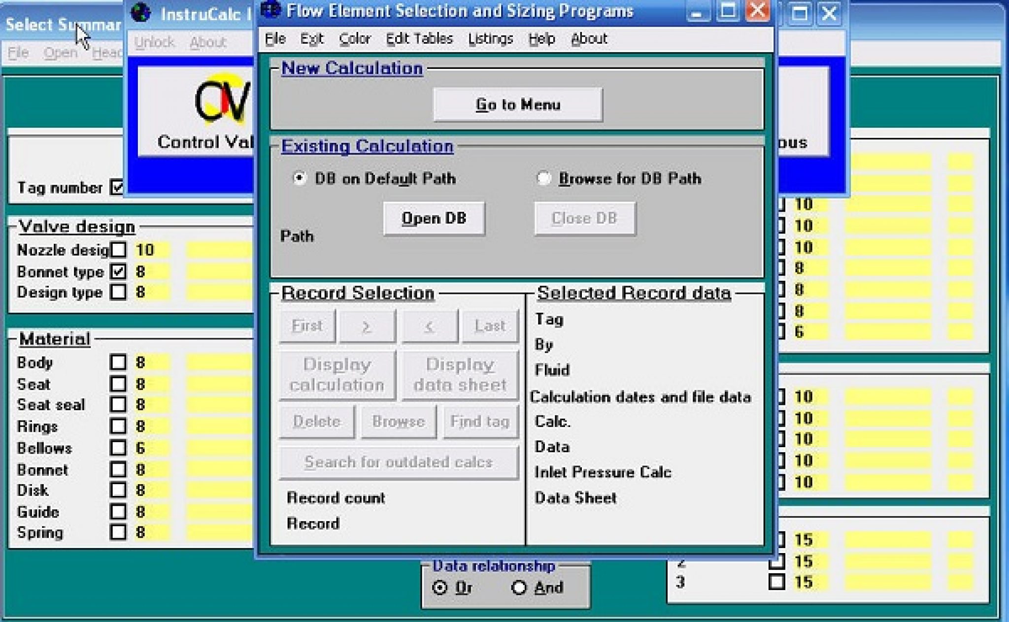The height and width of the screenshot is (622, 1009).
Task: Open the Edit Tables menu
Action: (420, 38)
